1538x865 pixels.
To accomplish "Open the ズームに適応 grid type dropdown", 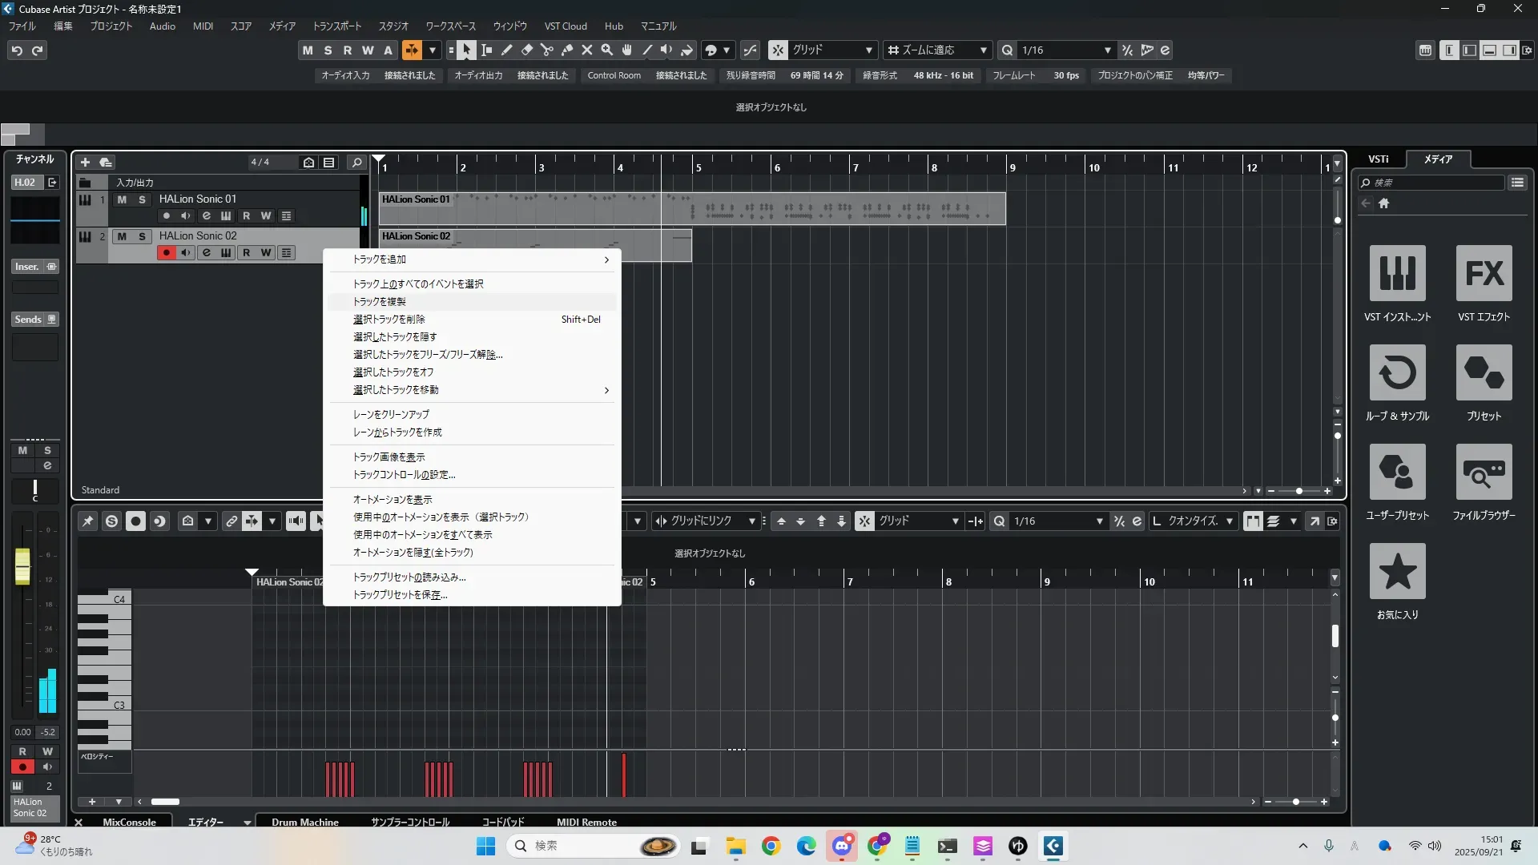I will pyautogui.click(x=983, y=50).
